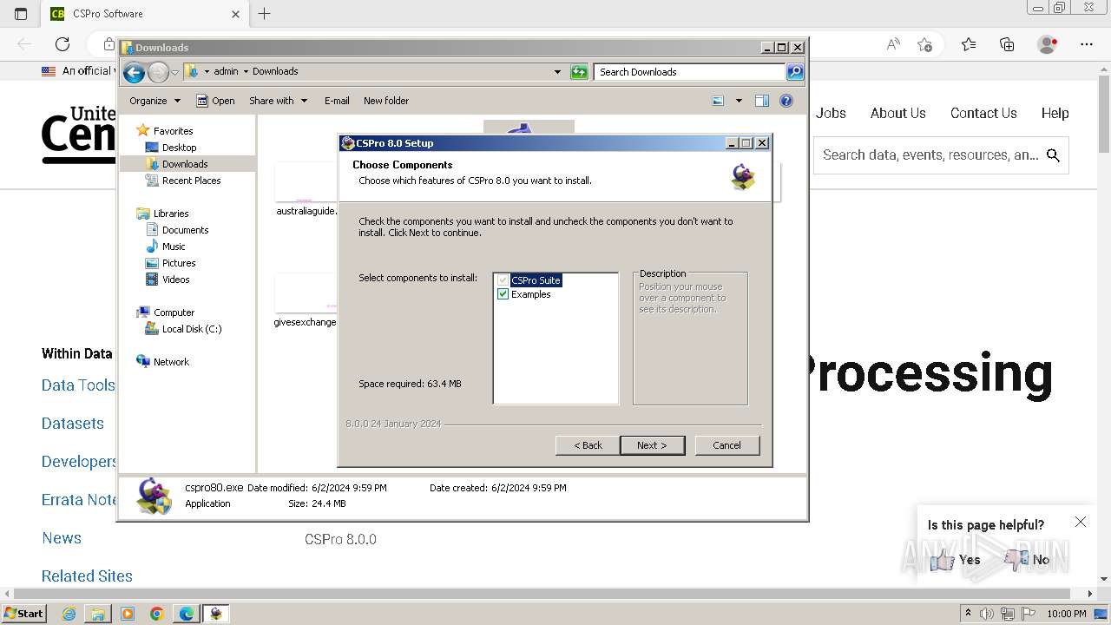Toggle the preview pane icon

[x=762, y=101]
